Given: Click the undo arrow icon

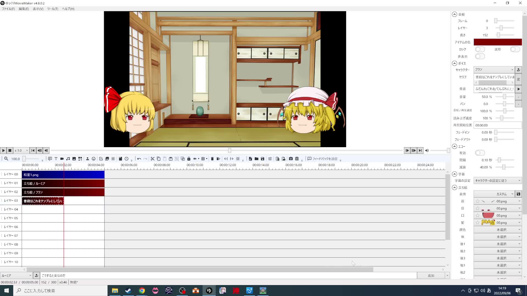Looking at the screenshot, I should click(139, 159).
